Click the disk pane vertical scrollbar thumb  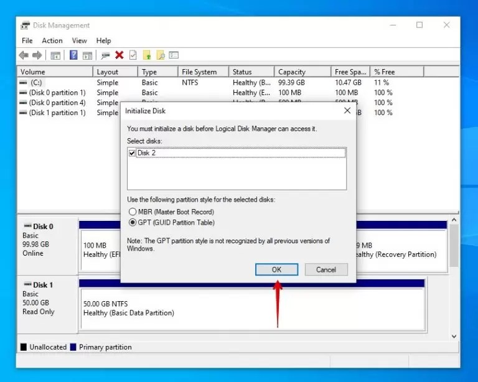point(454,246)
